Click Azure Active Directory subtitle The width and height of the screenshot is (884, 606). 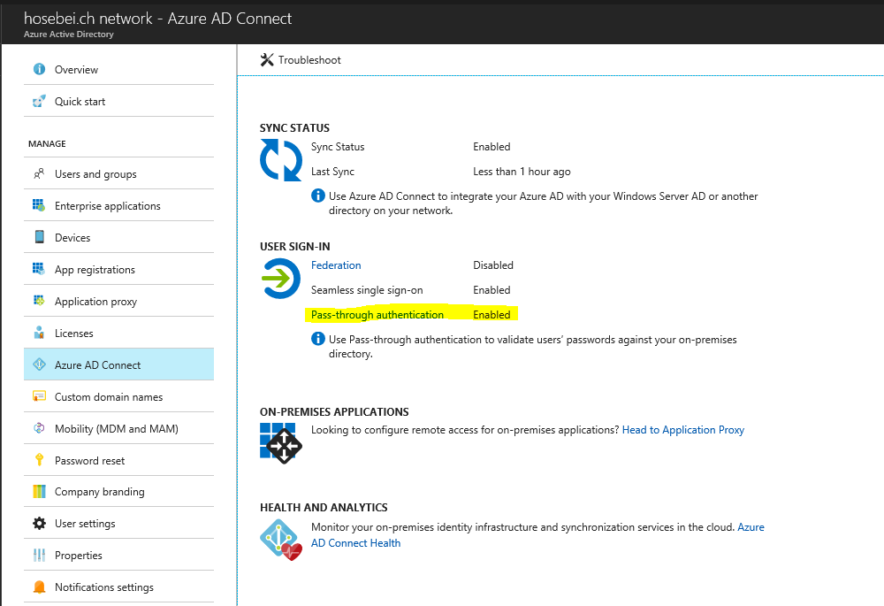tap(69, 34)
